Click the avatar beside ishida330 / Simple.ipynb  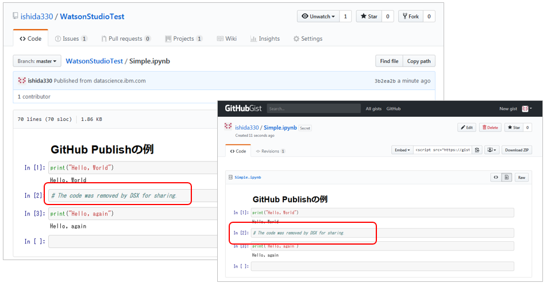click(228, 126)
